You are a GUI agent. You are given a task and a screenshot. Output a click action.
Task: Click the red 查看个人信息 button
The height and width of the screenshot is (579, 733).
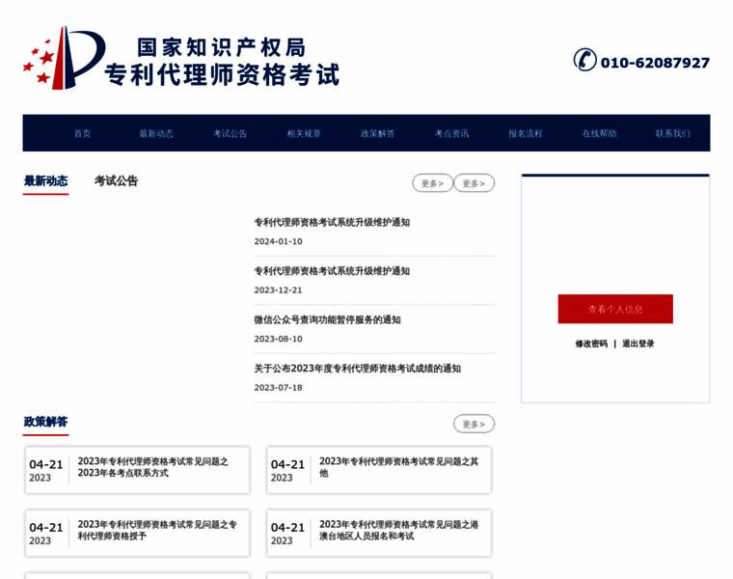[615, 309]
